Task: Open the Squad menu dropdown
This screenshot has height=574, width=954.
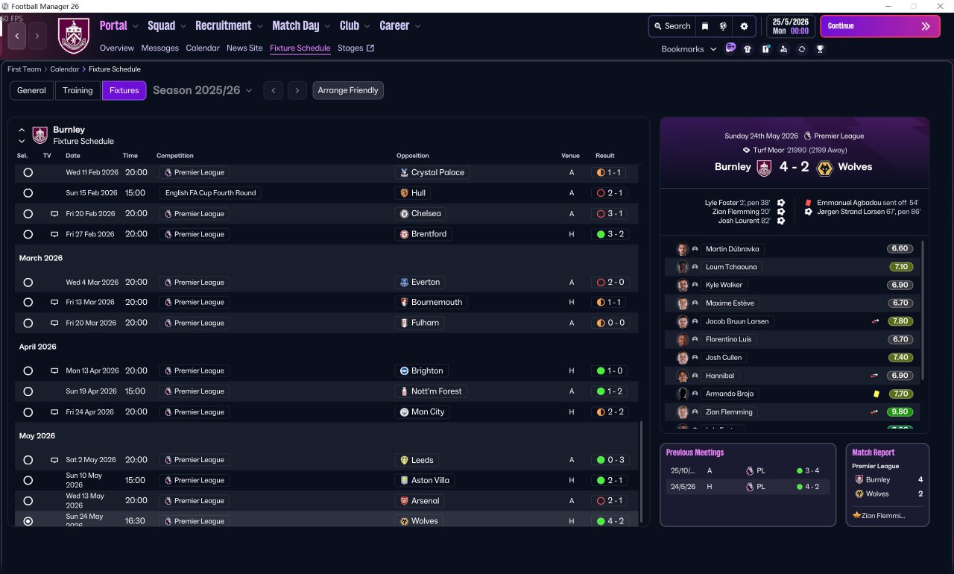Action: coord(167,25)
